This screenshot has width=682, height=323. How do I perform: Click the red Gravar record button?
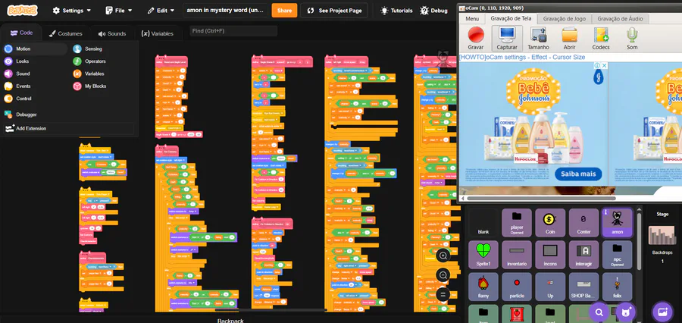(x=476, y=39)
